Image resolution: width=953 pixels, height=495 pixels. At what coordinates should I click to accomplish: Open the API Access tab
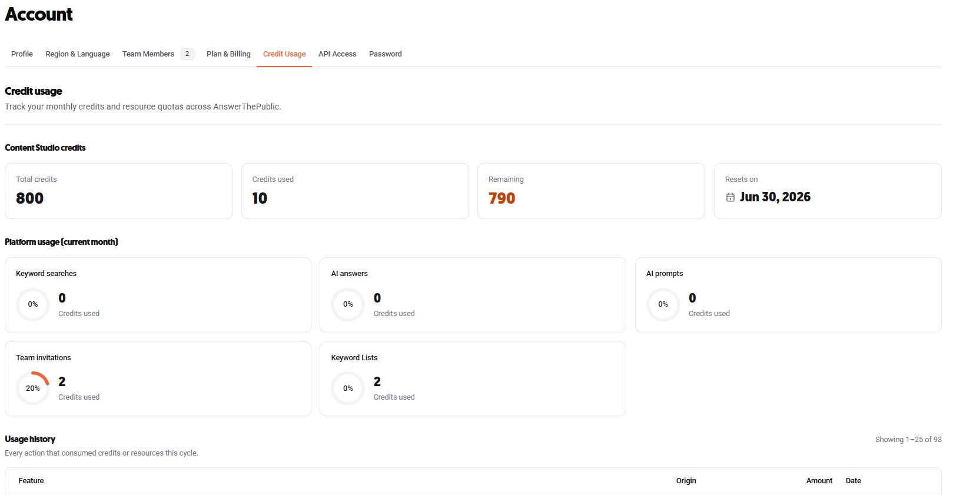[x=337, y=54]
